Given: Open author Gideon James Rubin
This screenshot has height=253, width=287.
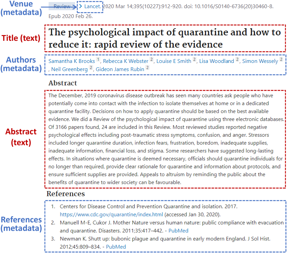Looking at the screenshot, I should [x=120, y=69].
